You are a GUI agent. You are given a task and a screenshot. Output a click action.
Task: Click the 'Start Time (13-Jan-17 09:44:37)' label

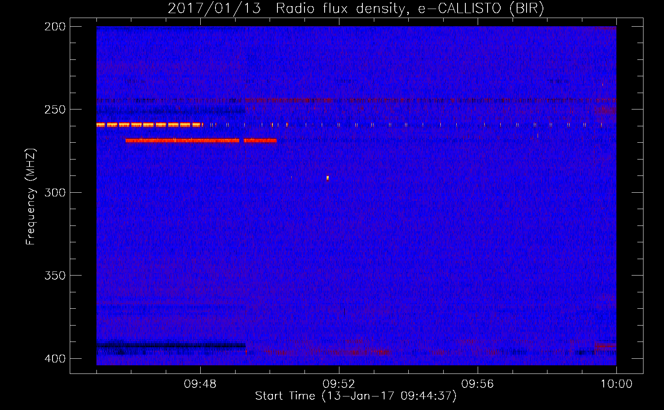click(x=356, y=396)
